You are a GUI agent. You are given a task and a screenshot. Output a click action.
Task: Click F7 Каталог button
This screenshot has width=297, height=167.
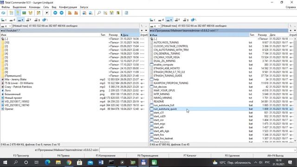[x=190, y=156]
